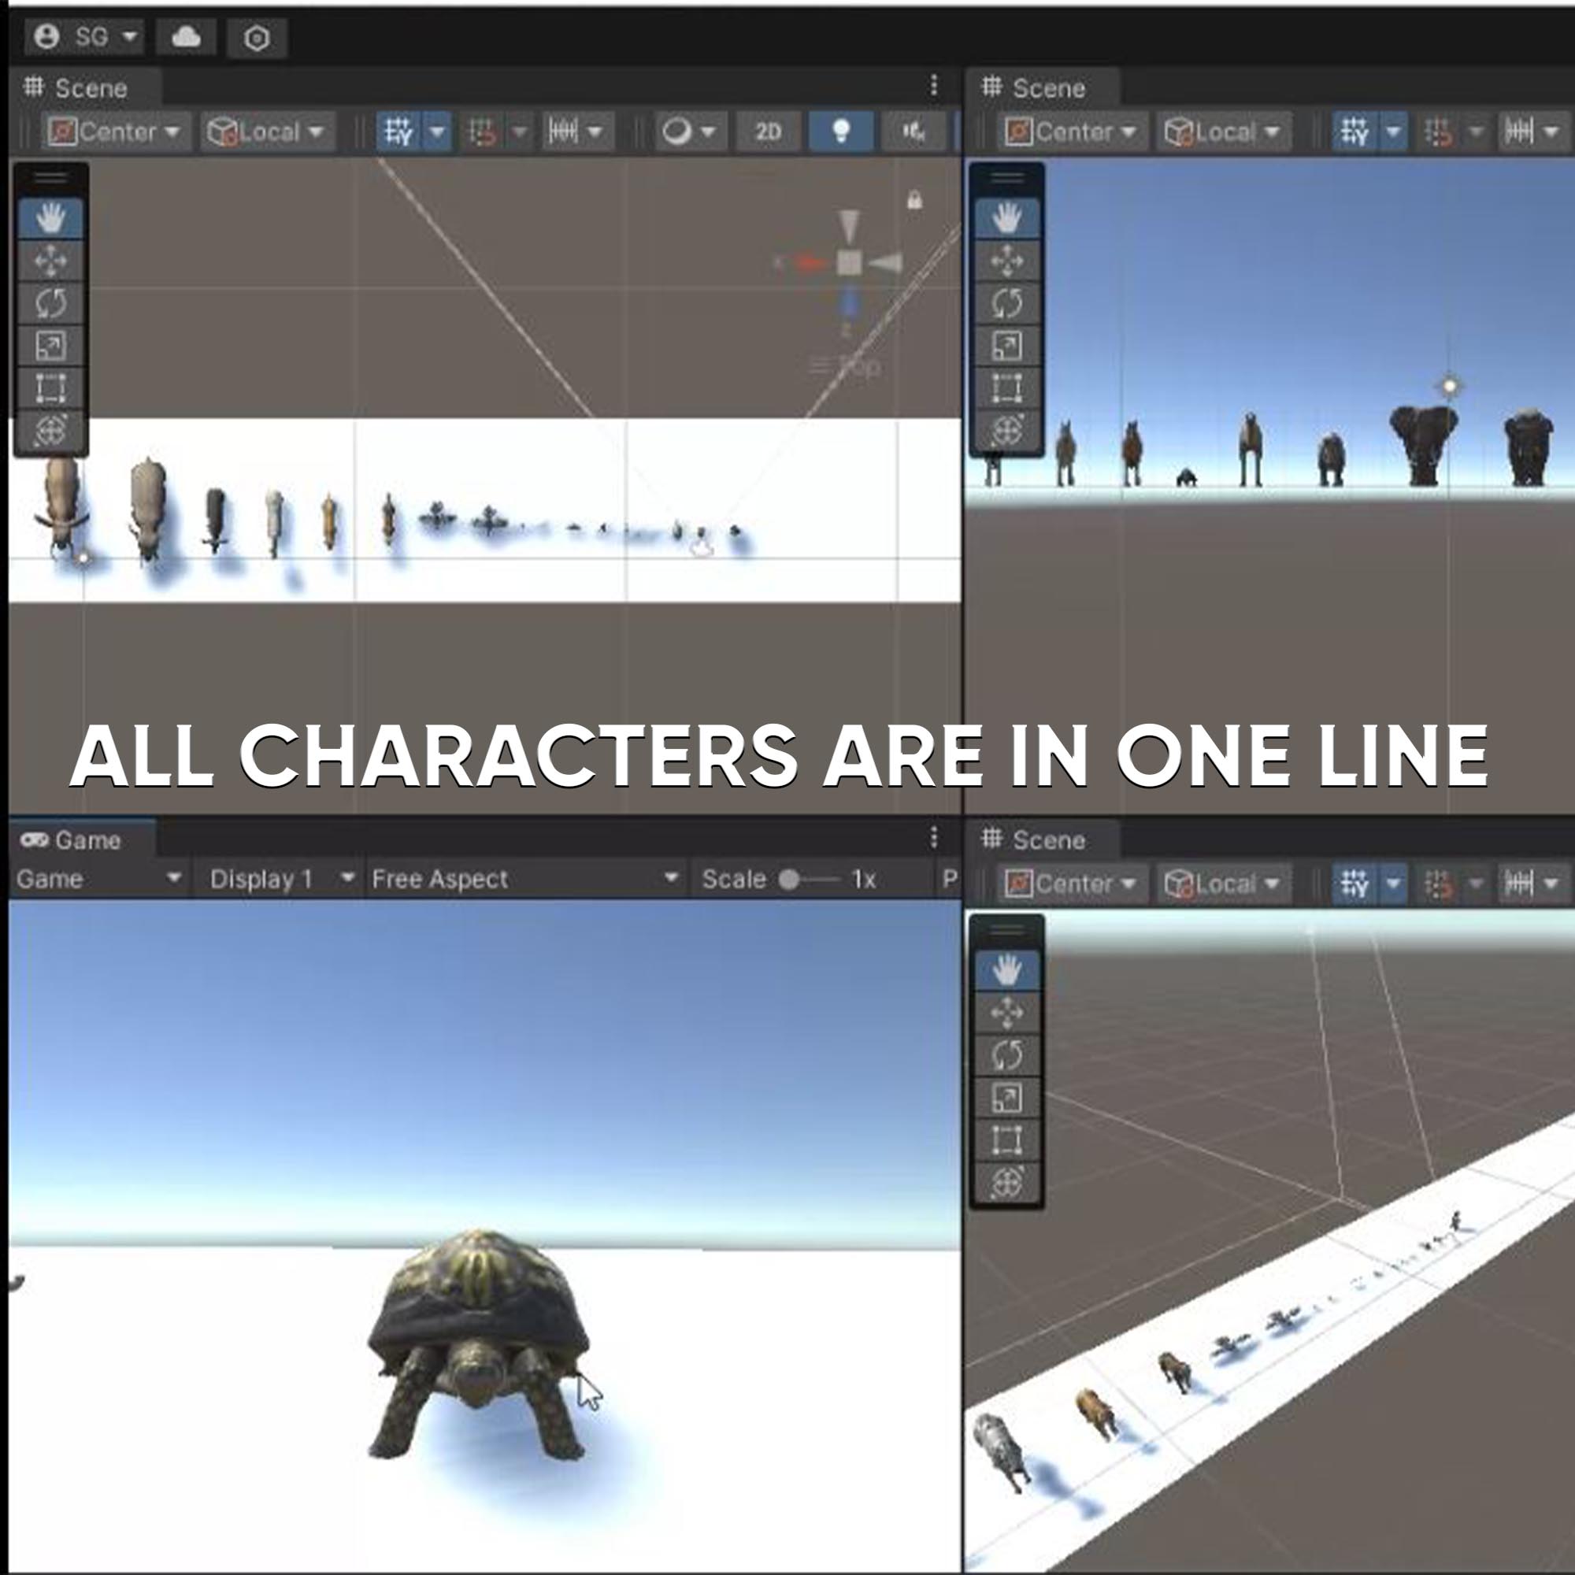Toggle grid snapping in bottom-right Scene view
The height and width of the screenshot is (1575, 1575).
pos(1438,883)
